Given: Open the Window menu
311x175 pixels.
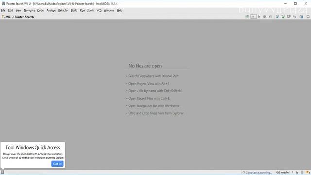Looking at the screenshot, I should click(109, 10).
